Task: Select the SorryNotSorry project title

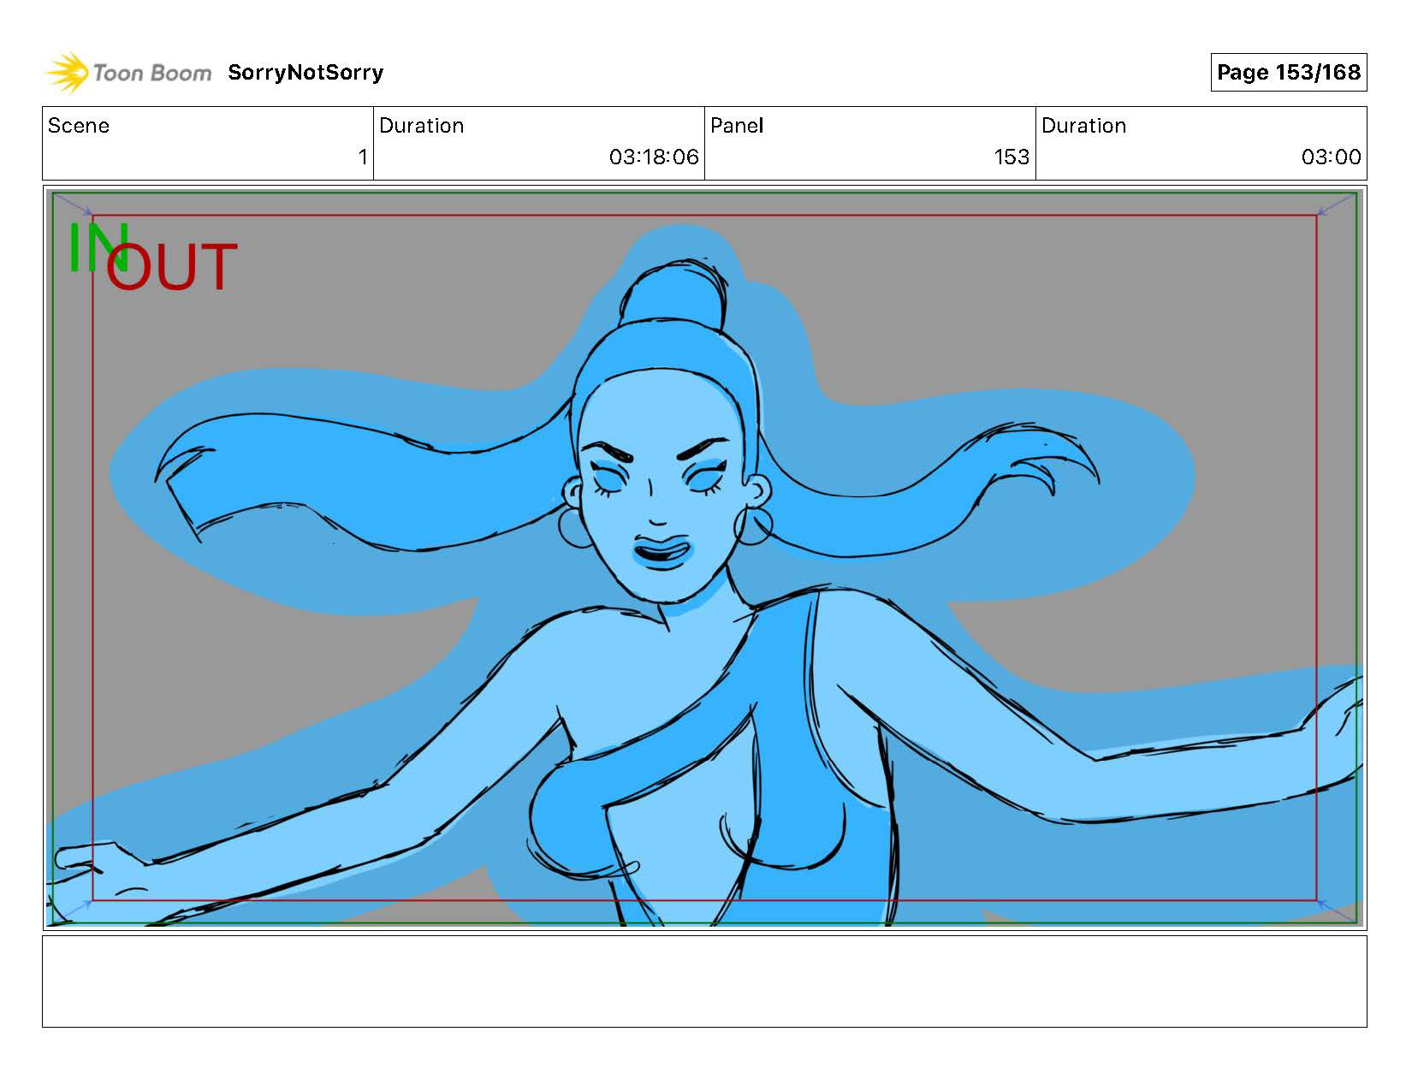Action: coord(306,73)
